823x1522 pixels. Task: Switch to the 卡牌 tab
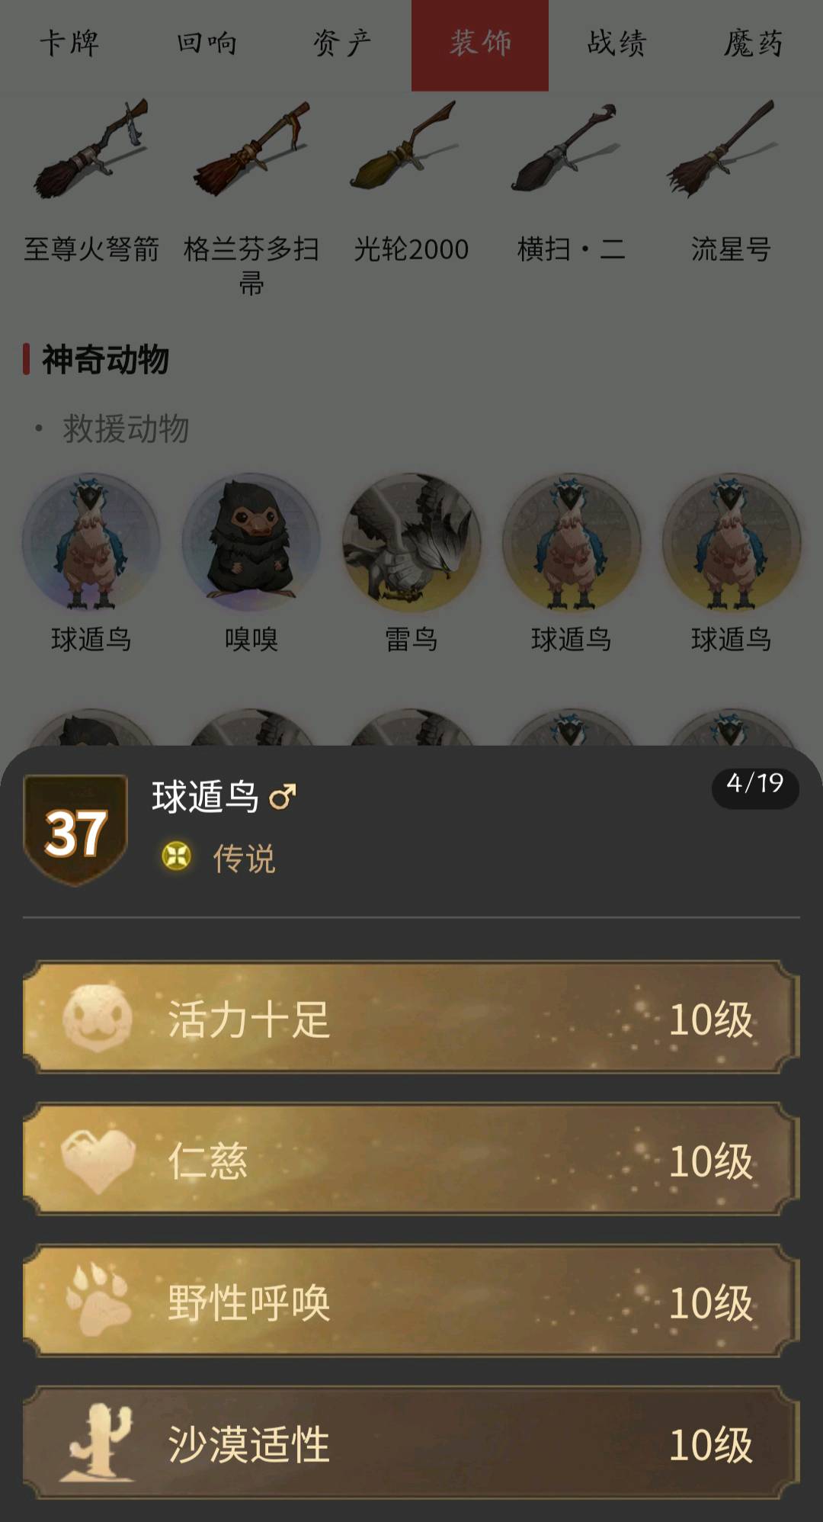(x=69, y=44)
